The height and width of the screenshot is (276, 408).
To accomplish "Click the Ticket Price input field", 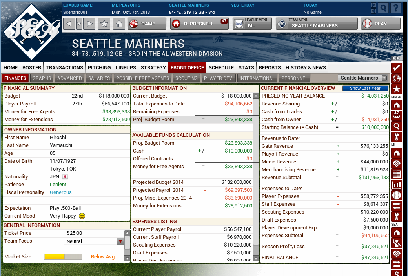I will click(93, 233).
